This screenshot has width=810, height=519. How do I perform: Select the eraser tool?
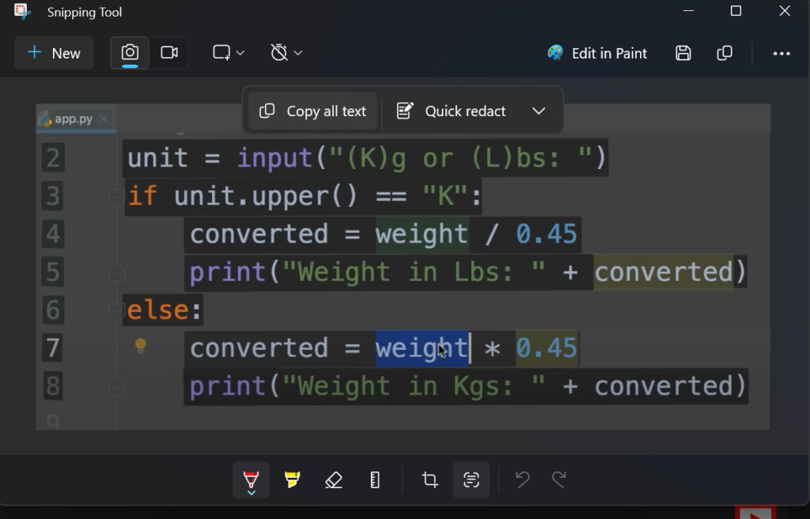click(x=333, y=480)
